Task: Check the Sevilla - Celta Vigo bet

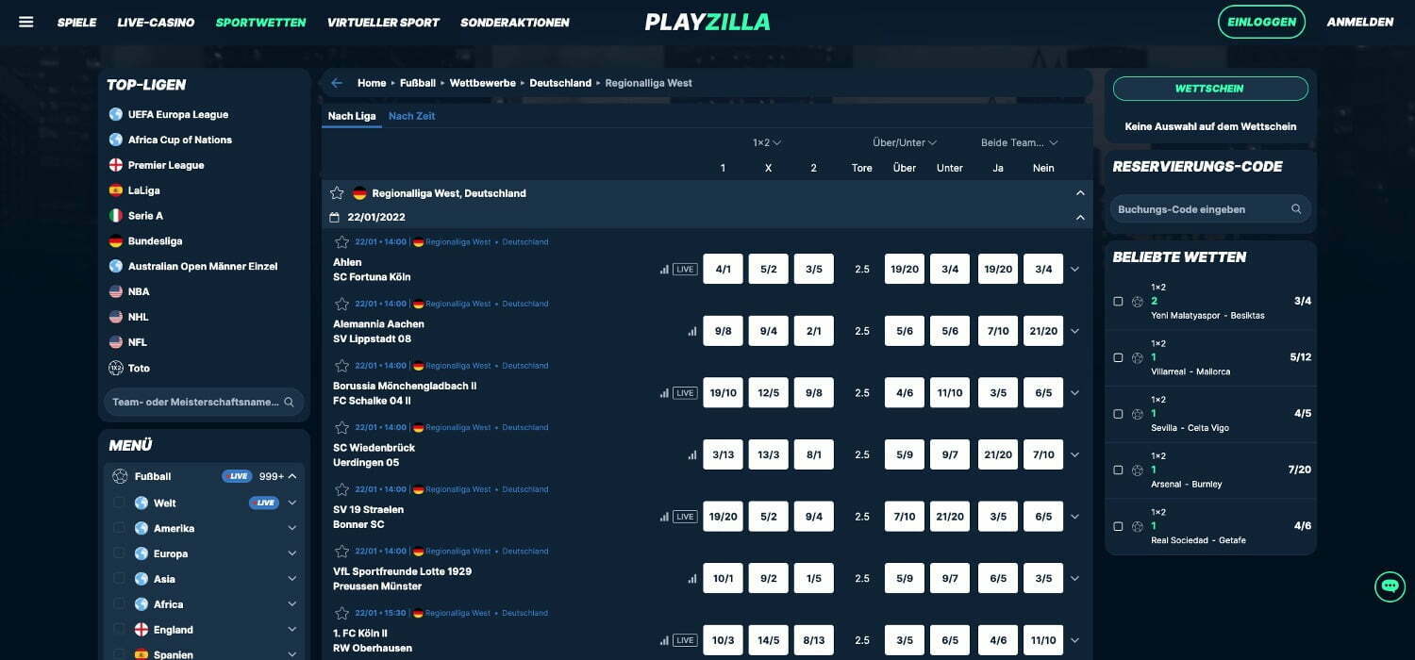Action: (x=1118, y=414)
